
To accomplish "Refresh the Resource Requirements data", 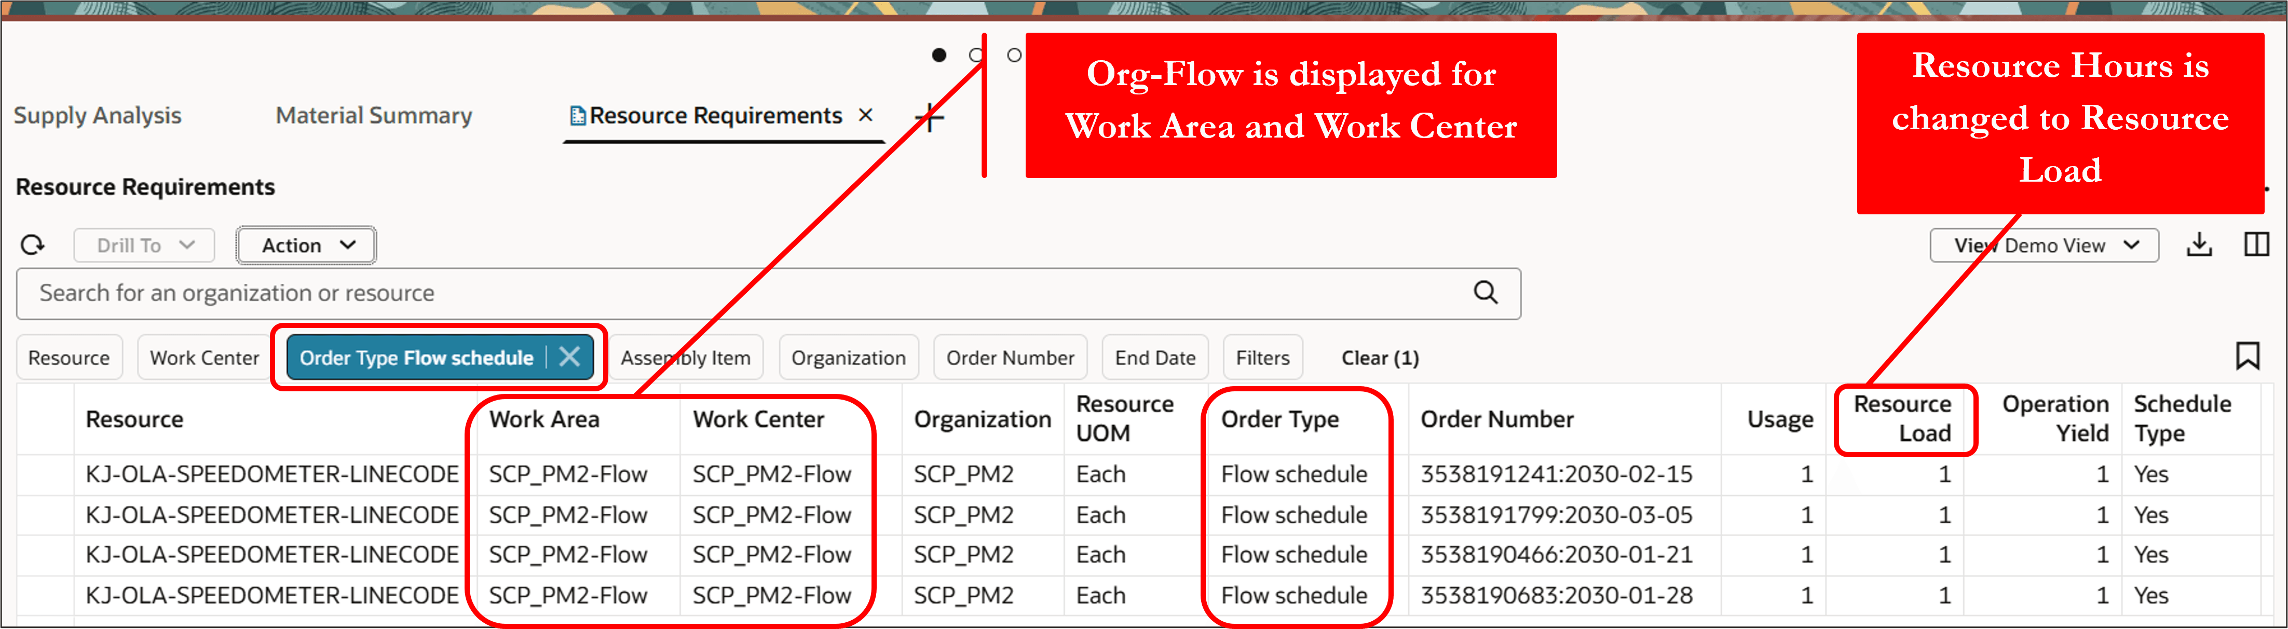I will (33, 244).
